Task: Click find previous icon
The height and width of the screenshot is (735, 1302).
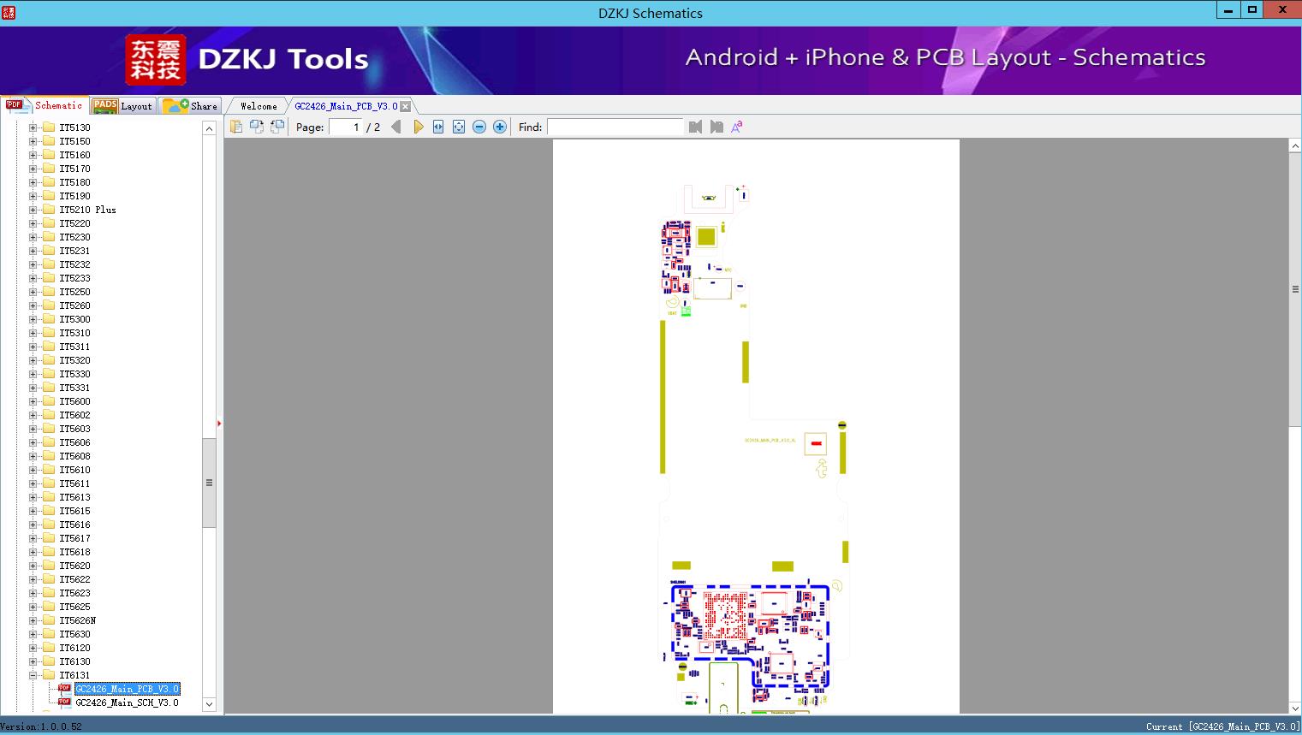Action: point(695,127)
